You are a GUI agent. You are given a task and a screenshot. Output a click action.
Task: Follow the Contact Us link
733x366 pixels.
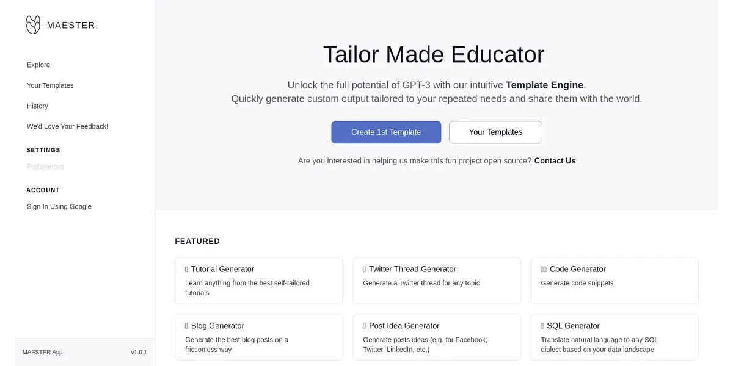[555, 161]
